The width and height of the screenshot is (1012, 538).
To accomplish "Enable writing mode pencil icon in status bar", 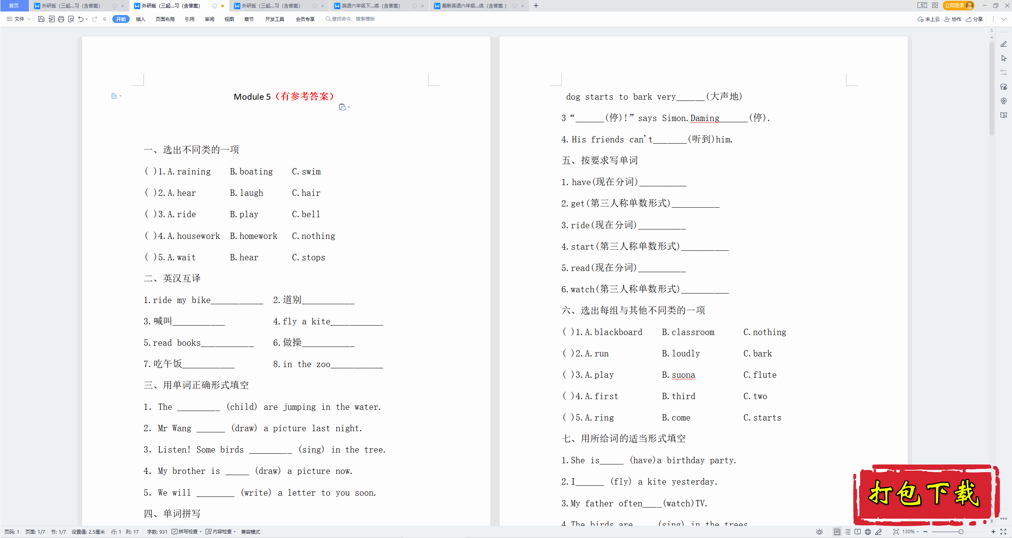I will (878, 532).
